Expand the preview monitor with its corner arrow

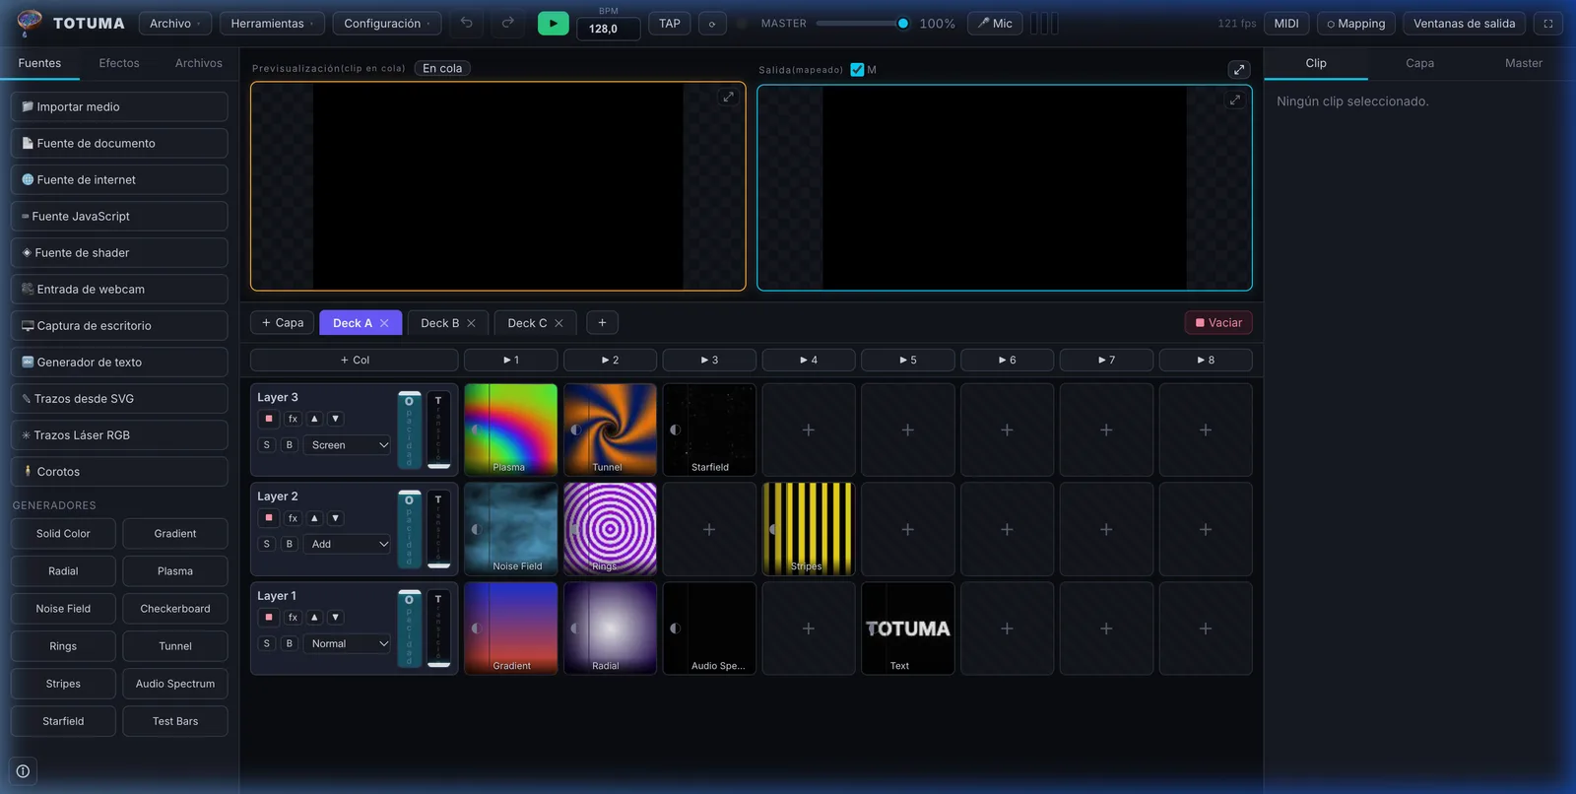click(x=728, y=97)
